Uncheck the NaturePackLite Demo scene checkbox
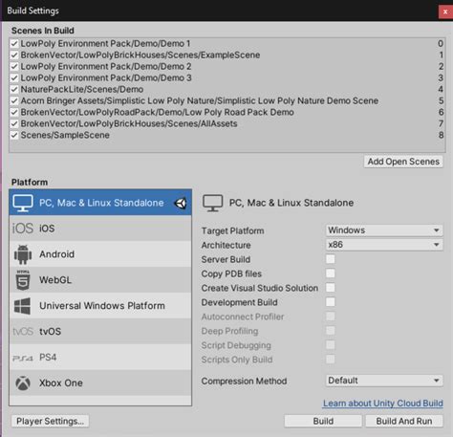The width and height of the screenshot is (453, 437). point(14,89)
